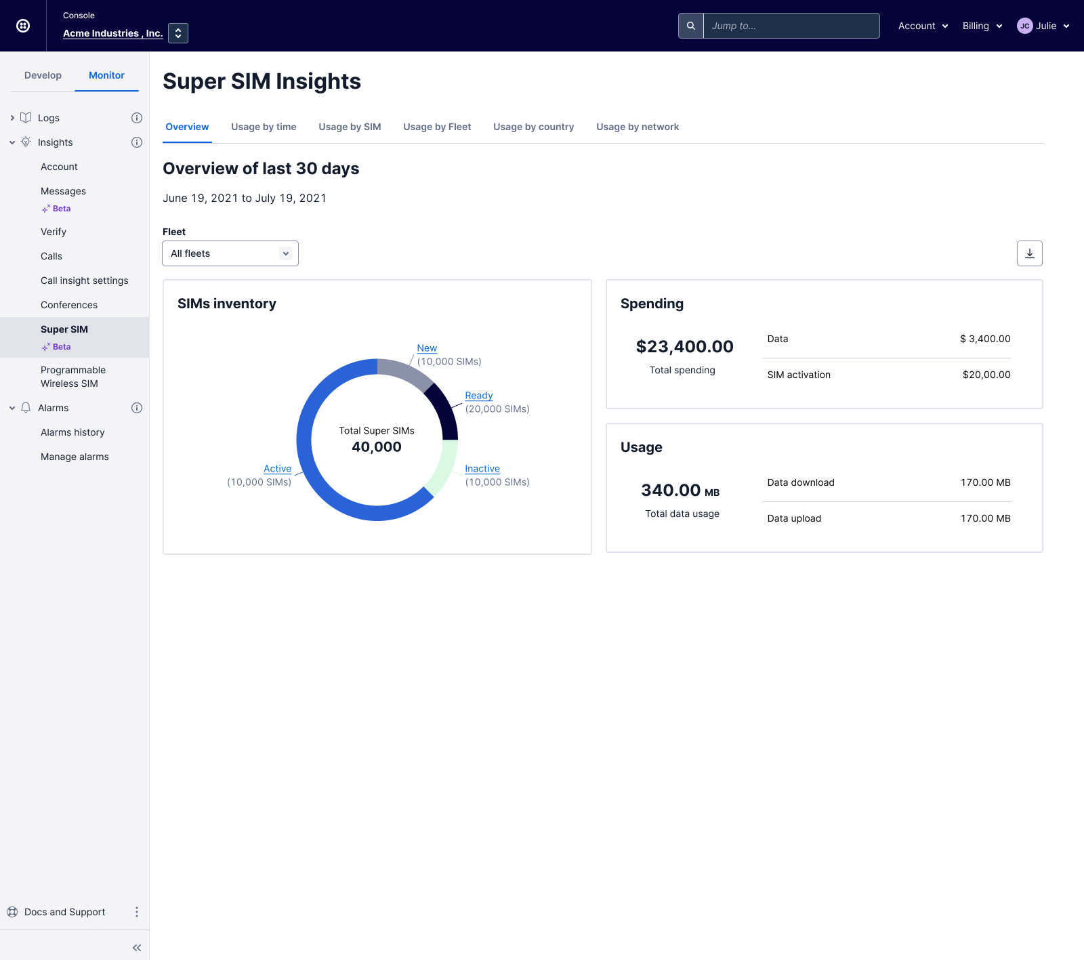The height and width of the screenshot is (960, 1084).
Task: Open Docs and Support more options menu
Action: coord(137,912)
